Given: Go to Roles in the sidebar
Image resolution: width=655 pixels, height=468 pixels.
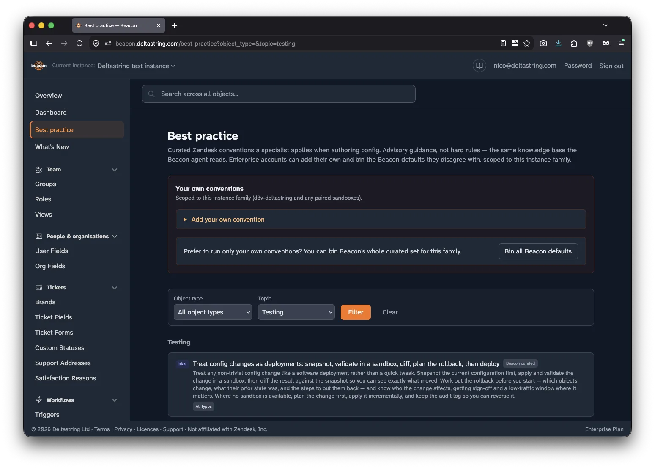Looking at the screenshot, I should [43, 199].
